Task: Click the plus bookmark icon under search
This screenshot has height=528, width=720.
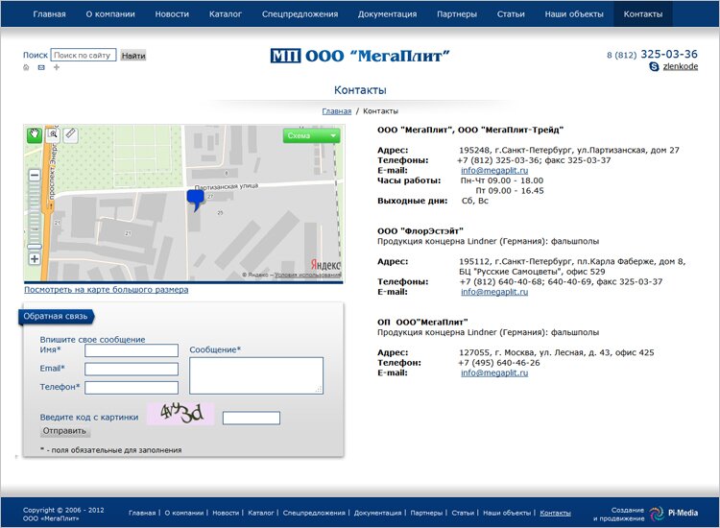Action: pyautogui.click(x=57, y=67)
